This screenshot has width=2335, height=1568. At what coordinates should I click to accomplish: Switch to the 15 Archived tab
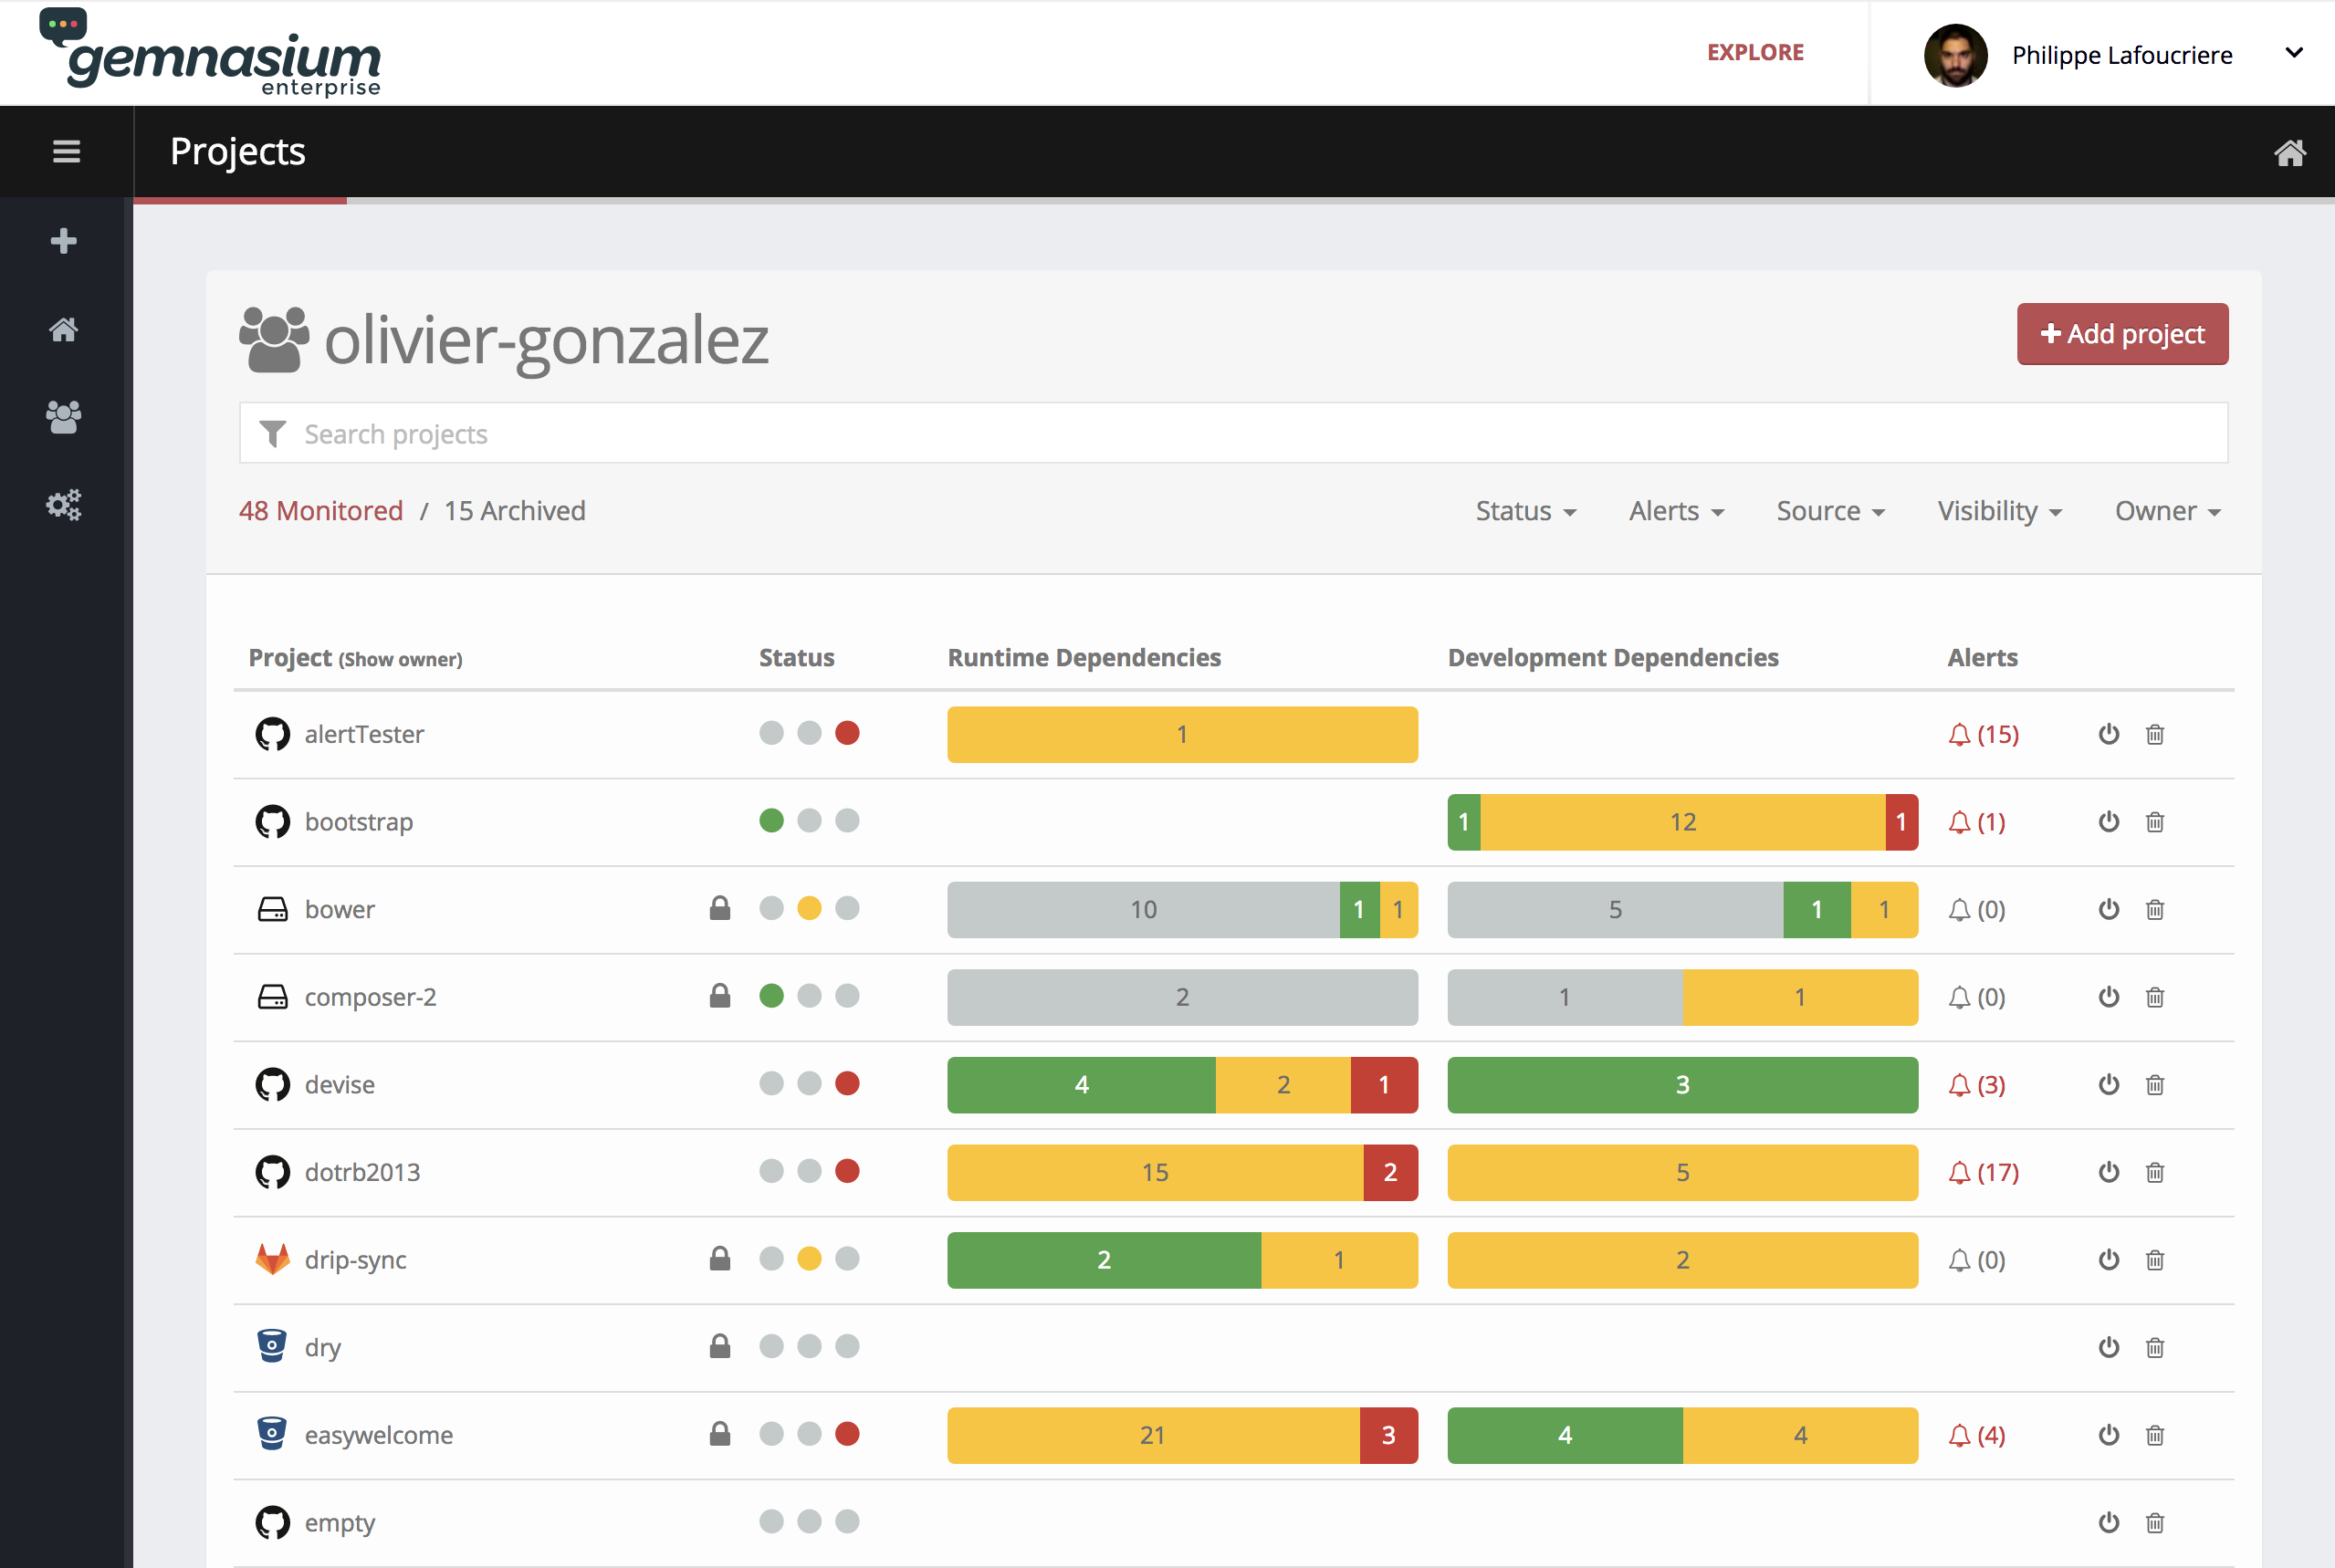tap(514, 511)
